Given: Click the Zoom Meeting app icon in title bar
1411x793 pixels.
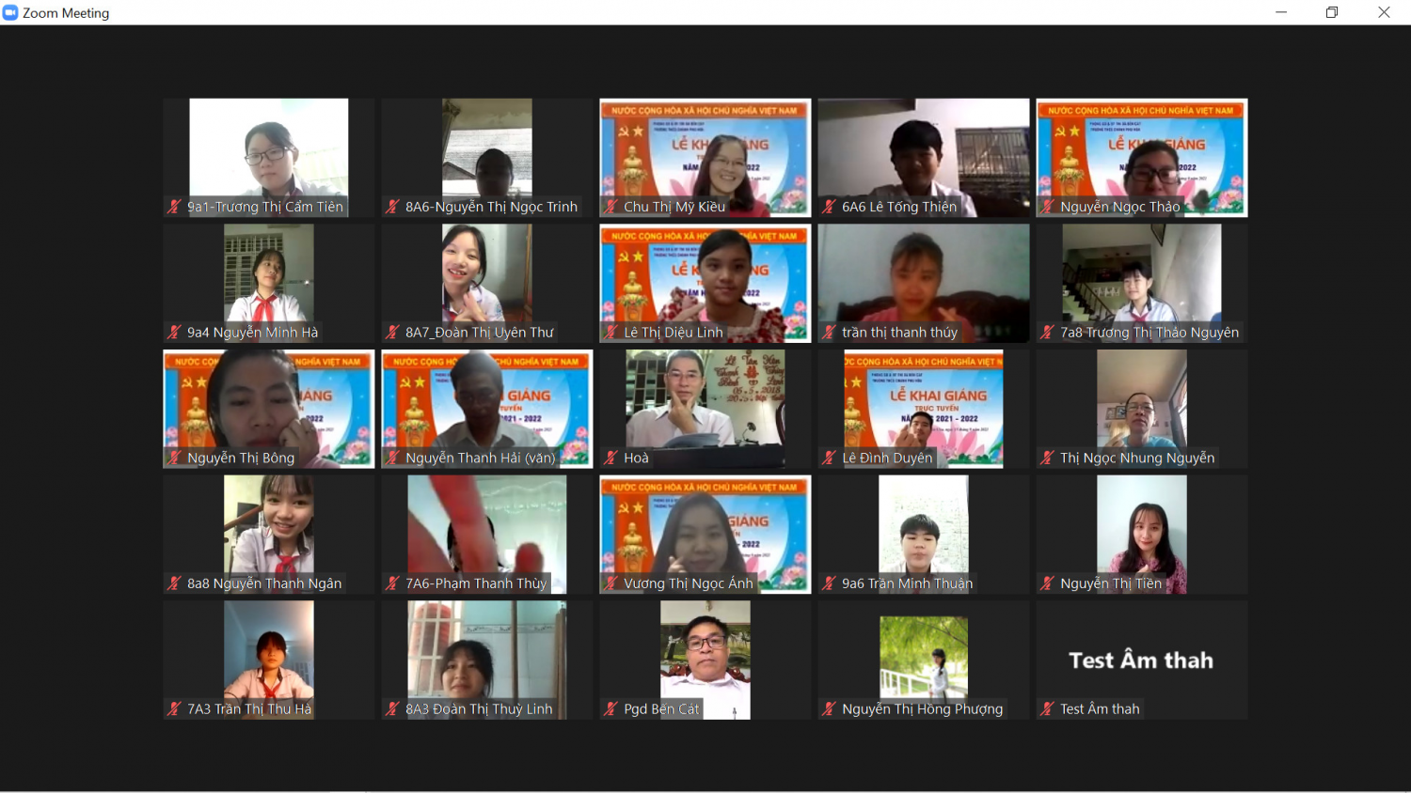Looking at the screenshot, I should (x=10, y=12).
